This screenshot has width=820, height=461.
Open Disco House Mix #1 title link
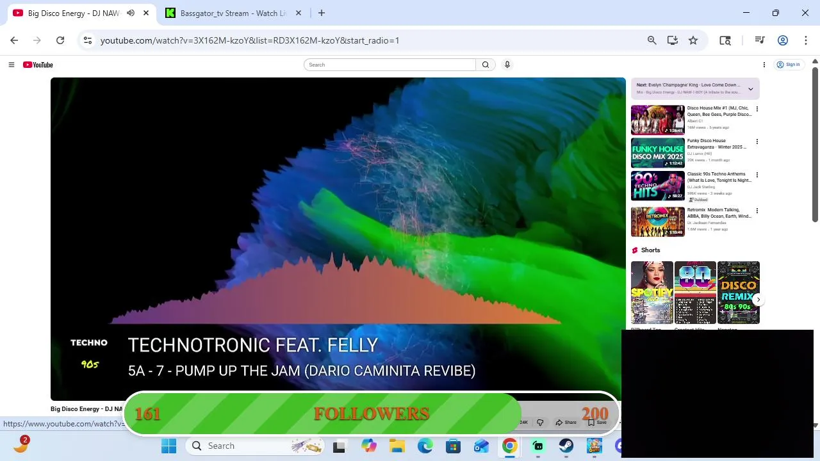(719, 111)
